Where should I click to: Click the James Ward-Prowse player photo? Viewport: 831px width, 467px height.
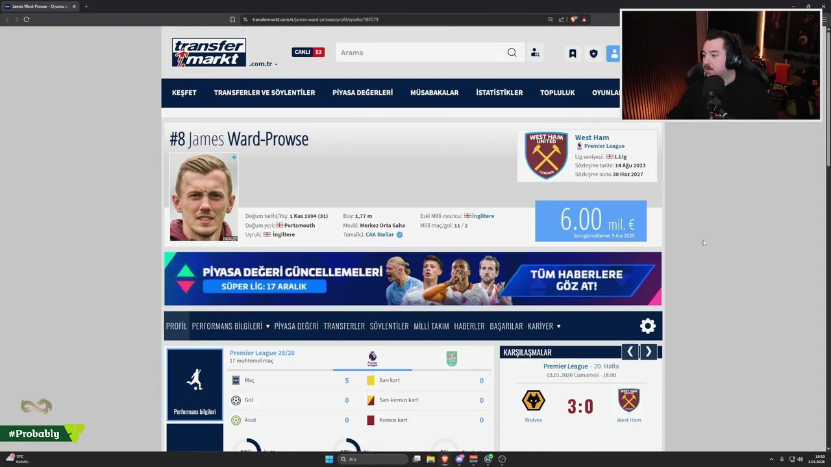pyautogui.click(x=203, y=197)
